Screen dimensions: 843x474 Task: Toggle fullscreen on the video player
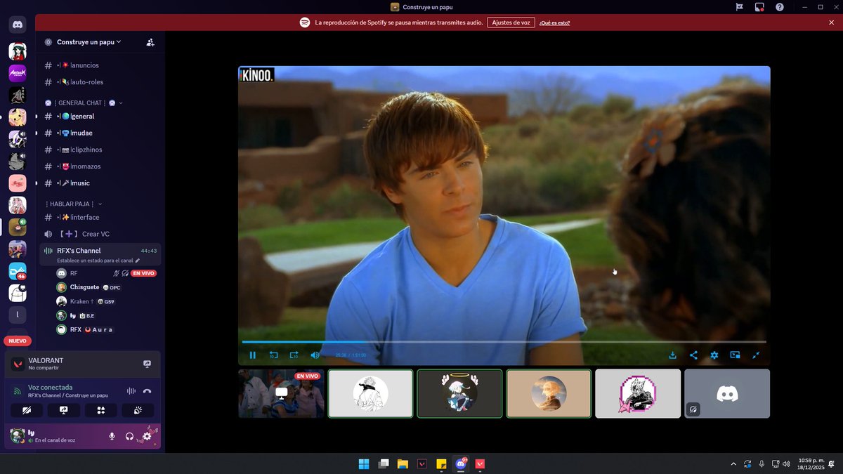tap(756, 355)
